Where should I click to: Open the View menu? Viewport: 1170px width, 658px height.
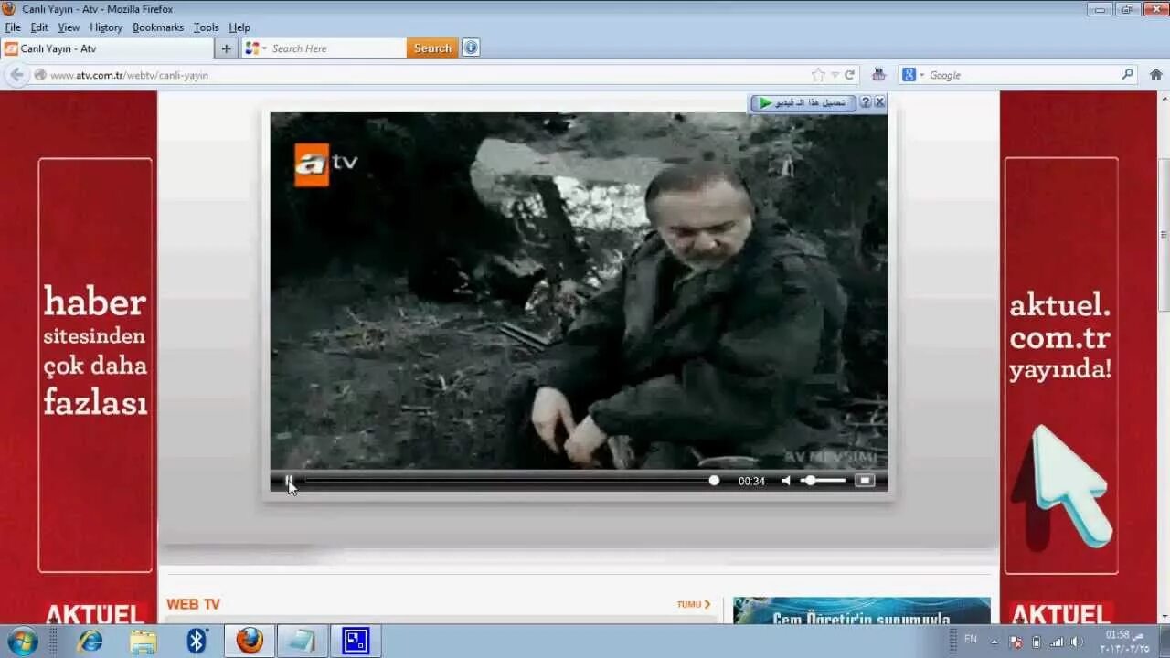pyautogui.click(x=69, y=27)
